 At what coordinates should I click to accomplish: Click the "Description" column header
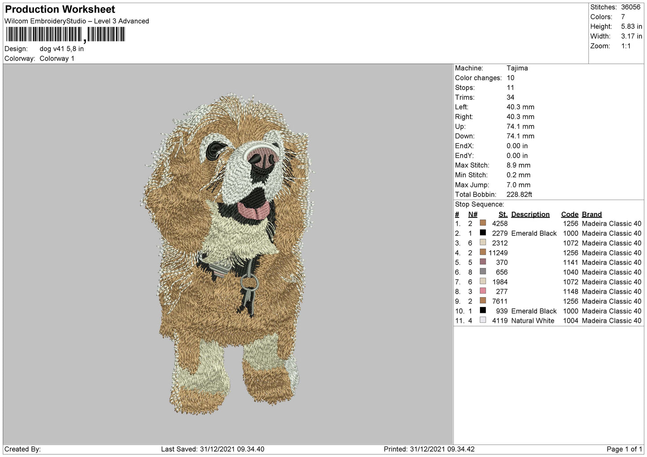530,214
